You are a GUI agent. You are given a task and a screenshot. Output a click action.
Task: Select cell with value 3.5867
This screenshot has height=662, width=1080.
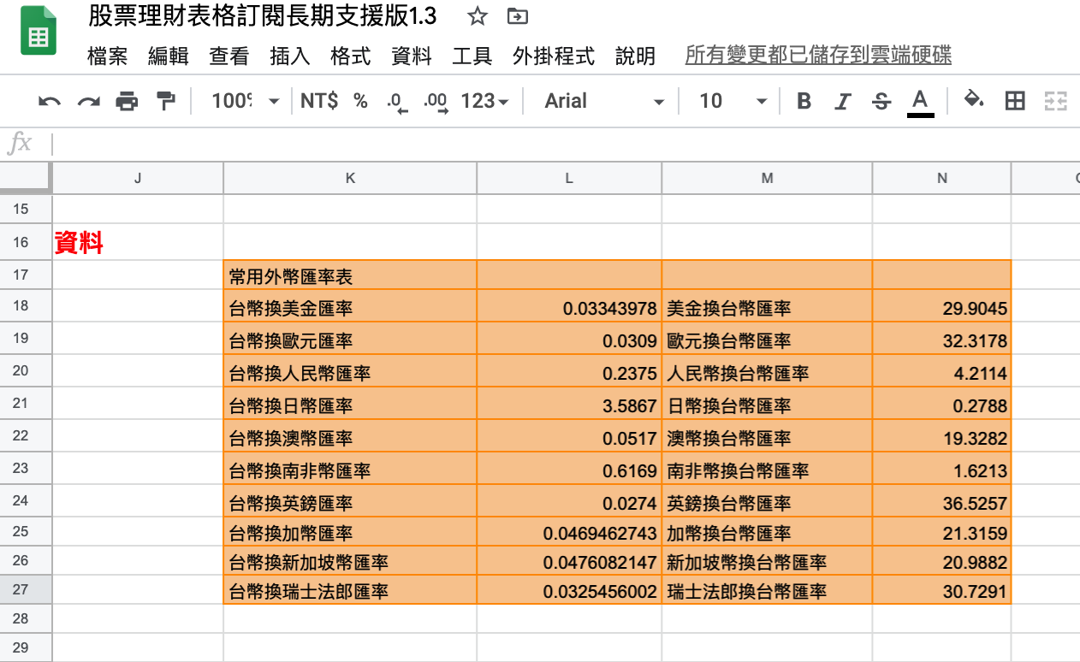[x=569, y=404]
